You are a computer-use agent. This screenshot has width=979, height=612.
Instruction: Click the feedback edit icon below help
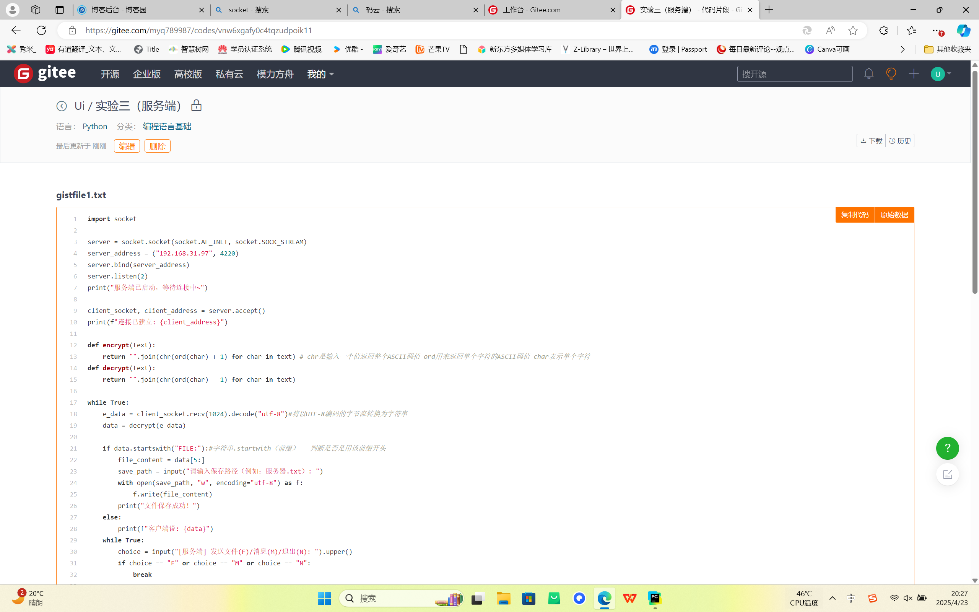point(947,474)
